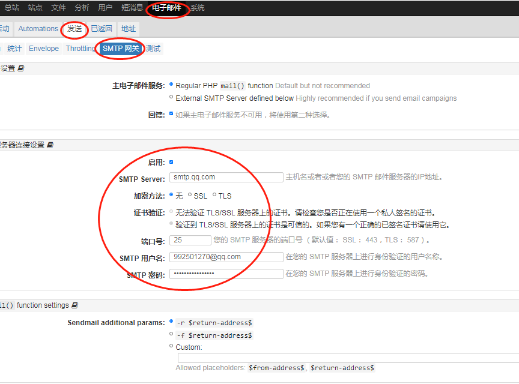
Task: Open the 系统 top menu
Action: 198,8
